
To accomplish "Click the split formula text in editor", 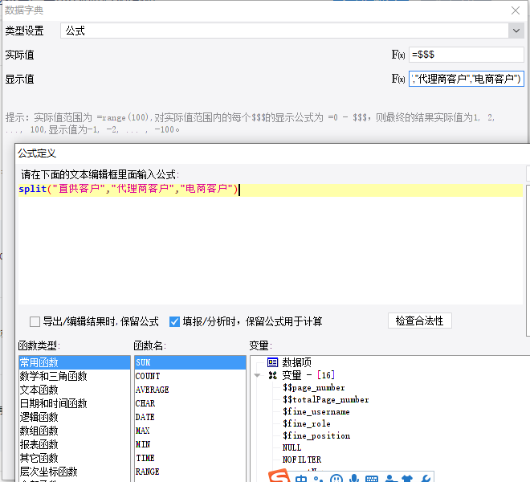I will pos(128,189).
